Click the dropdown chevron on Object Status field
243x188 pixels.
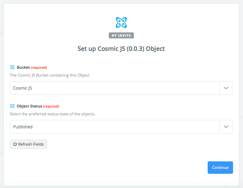point(226,127)
